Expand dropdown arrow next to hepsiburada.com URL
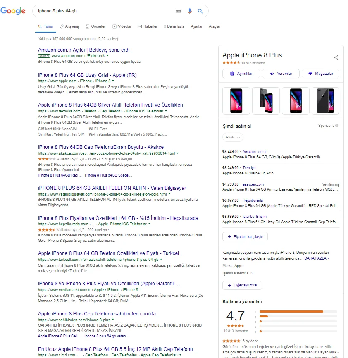Screen dimensions: 348x358 click(x=150, y=224)
